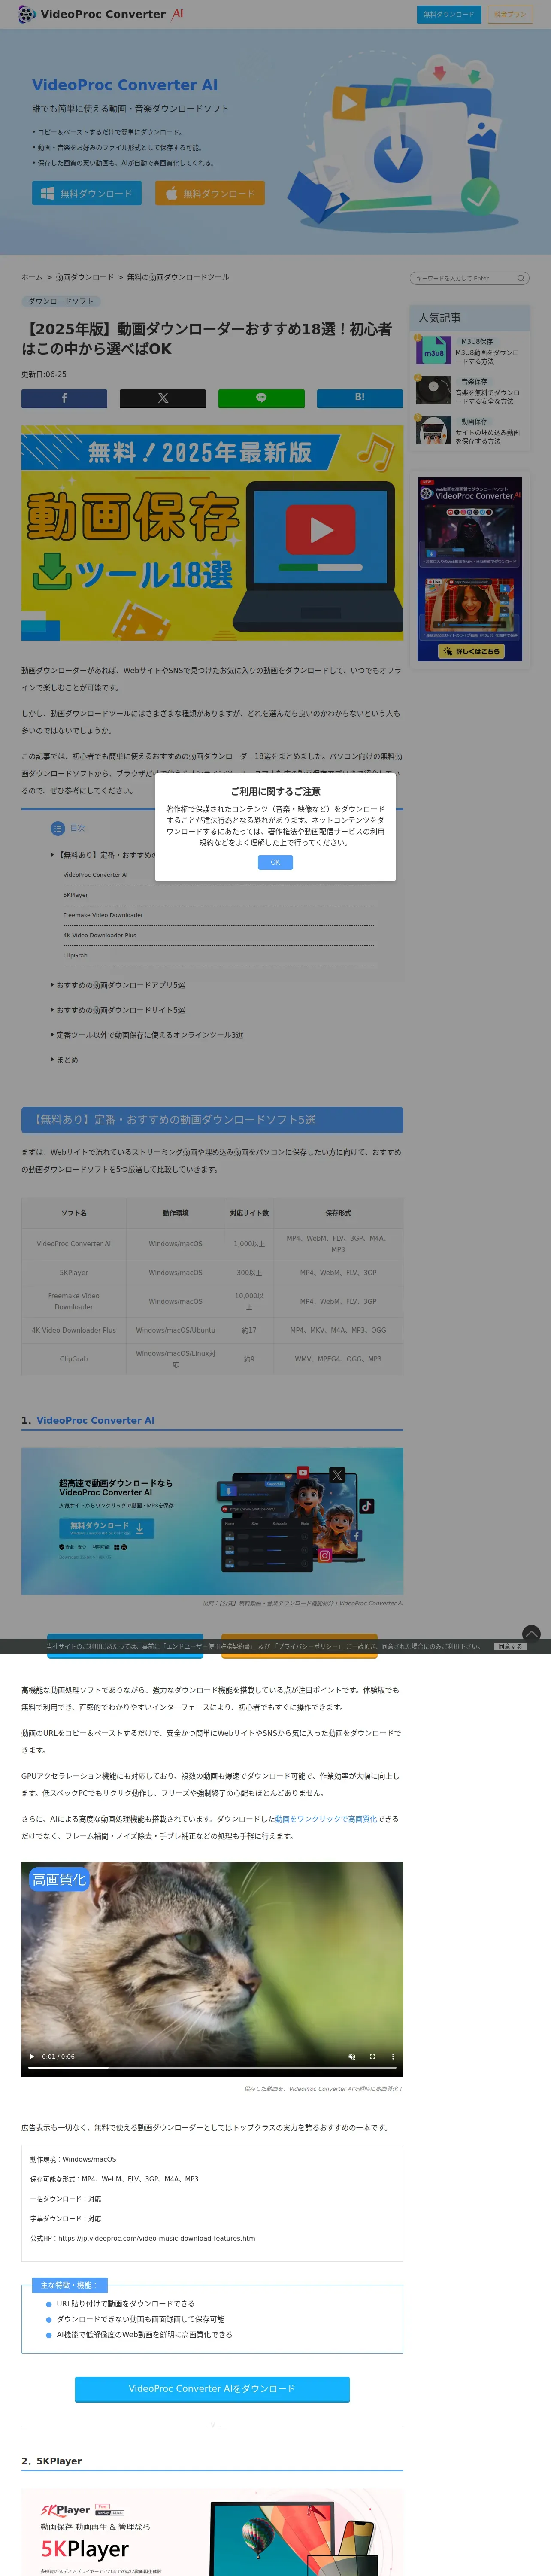Expand おすすめの動画ダウンロードアプリ5選 contents entry
Image resolution: width=551 pixels, height=2576 pixels.
pyautogui.click(x=120, y=985)
